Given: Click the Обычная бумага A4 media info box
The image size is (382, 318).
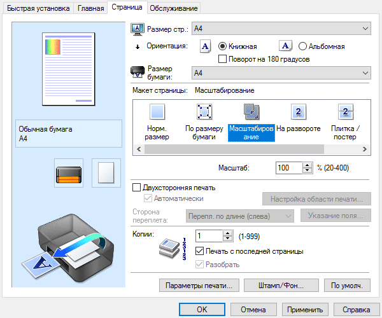Looking at the screenshot, I should pos(69,134).
